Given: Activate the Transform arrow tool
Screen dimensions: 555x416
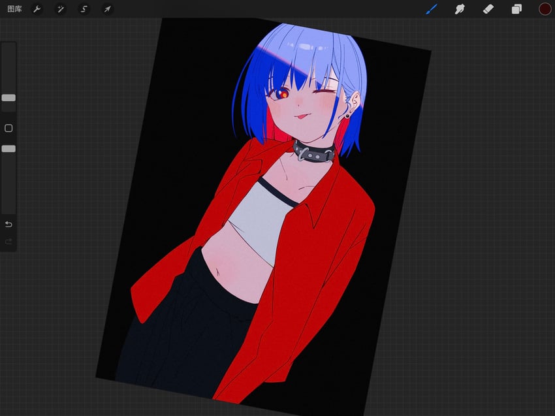Looking at the screenshot, I should click(107, 9).
